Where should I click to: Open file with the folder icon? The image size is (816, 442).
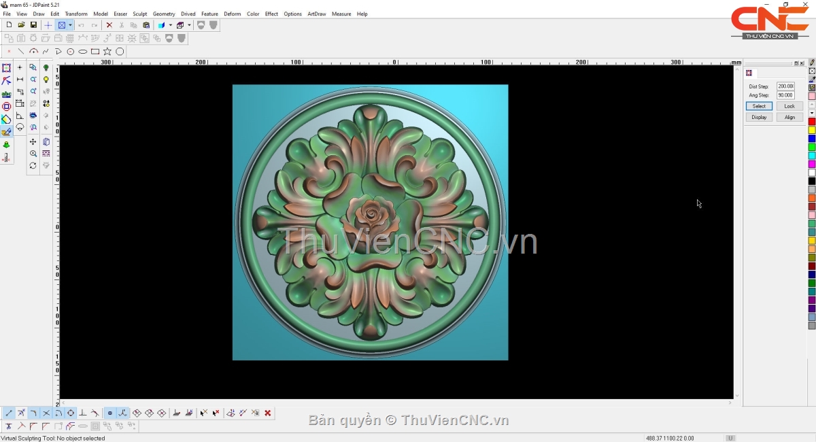pos(21,25)
